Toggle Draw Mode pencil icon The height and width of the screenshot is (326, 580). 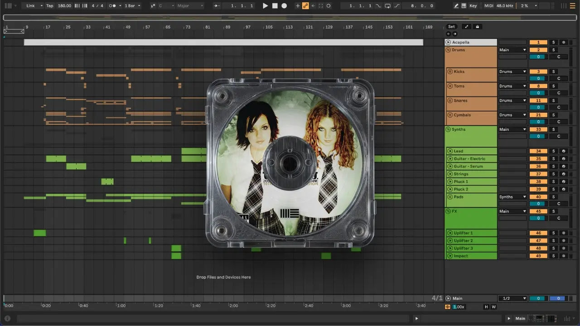456,6
